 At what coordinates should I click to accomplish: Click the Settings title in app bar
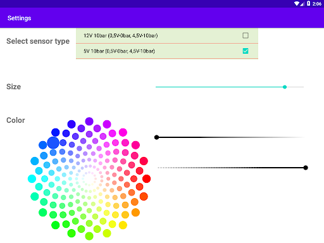(x=19, y=18)
